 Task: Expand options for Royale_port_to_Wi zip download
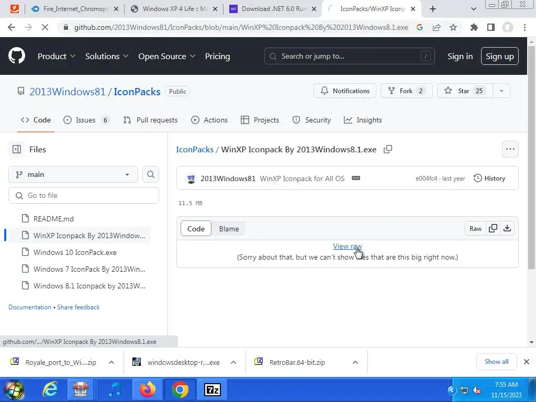(x=111, y=362)
